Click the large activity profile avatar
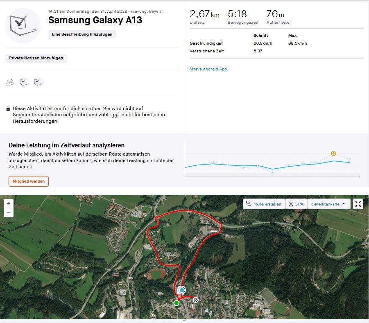The image size is (369, 323). pos(23,25)
